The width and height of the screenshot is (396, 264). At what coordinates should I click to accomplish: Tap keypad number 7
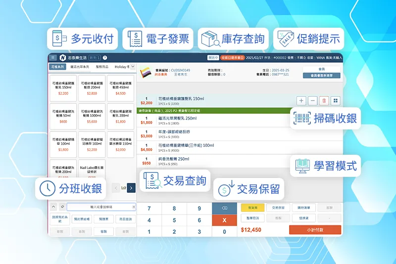coord(149,208)
